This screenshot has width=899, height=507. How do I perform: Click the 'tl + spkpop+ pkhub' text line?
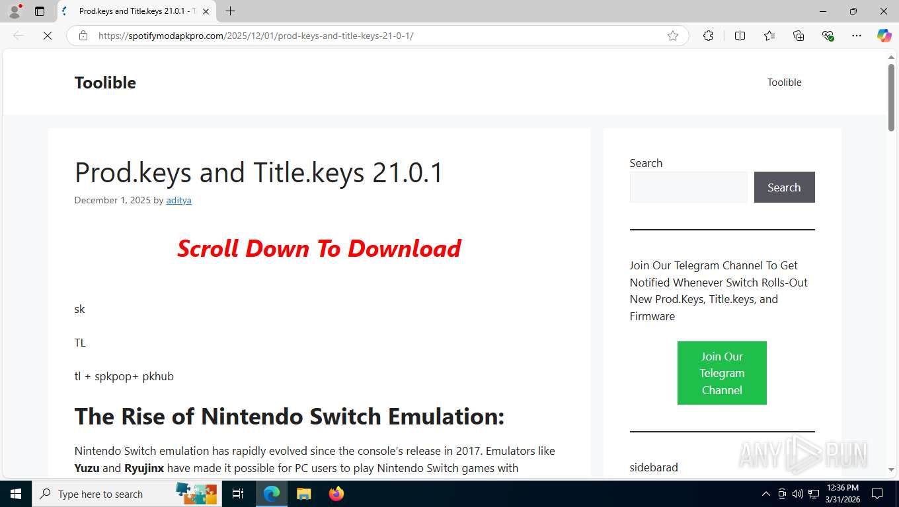click(124, 376)
